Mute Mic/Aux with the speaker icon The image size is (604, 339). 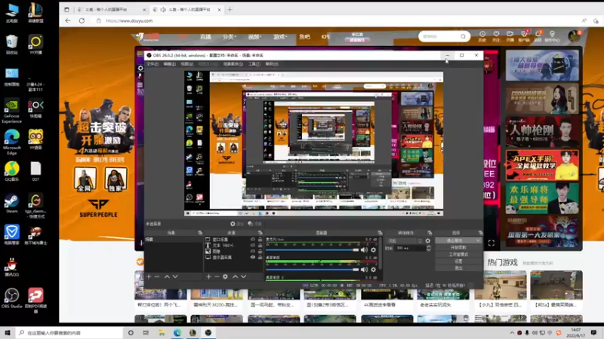coord(365,250)
